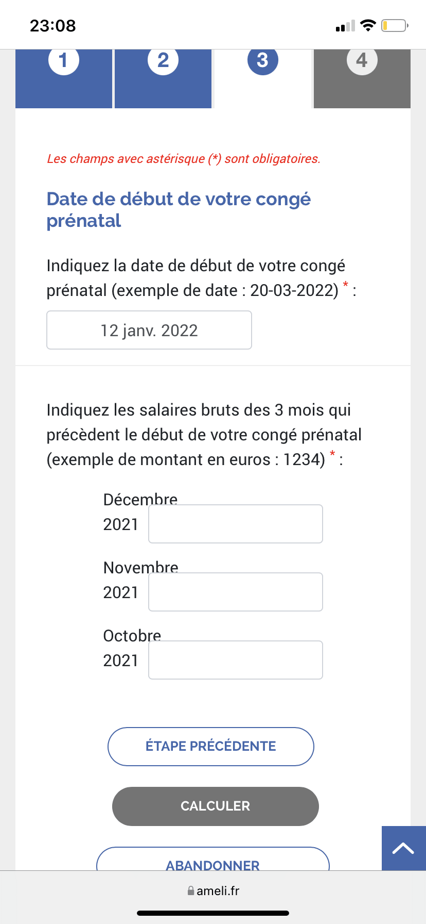Focus the Octobre 2021 salary field

point(236,660)
